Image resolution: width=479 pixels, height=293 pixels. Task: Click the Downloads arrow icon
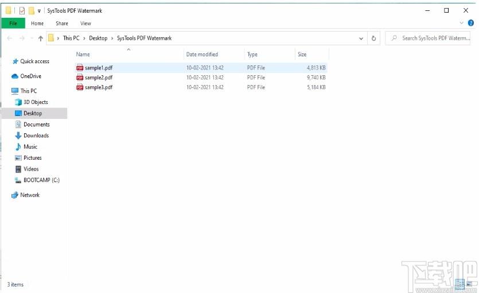[18, 136]
